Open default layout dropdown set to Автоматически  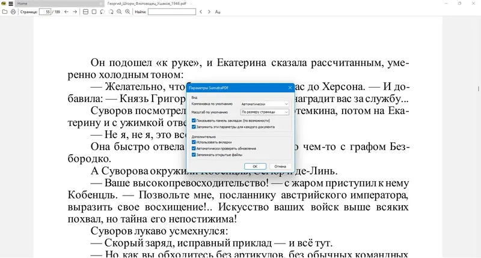[265, 104]
